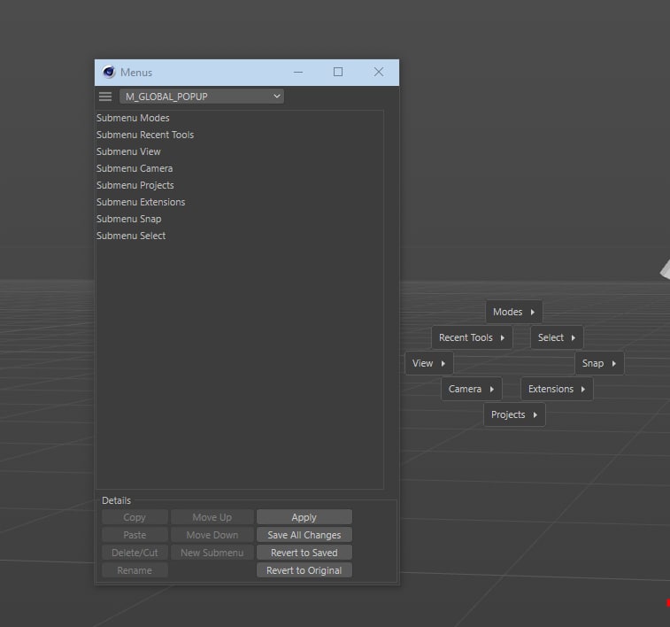670x627 pixels.
Task: Click the New Submenu button
Action: tap(212, 553)
